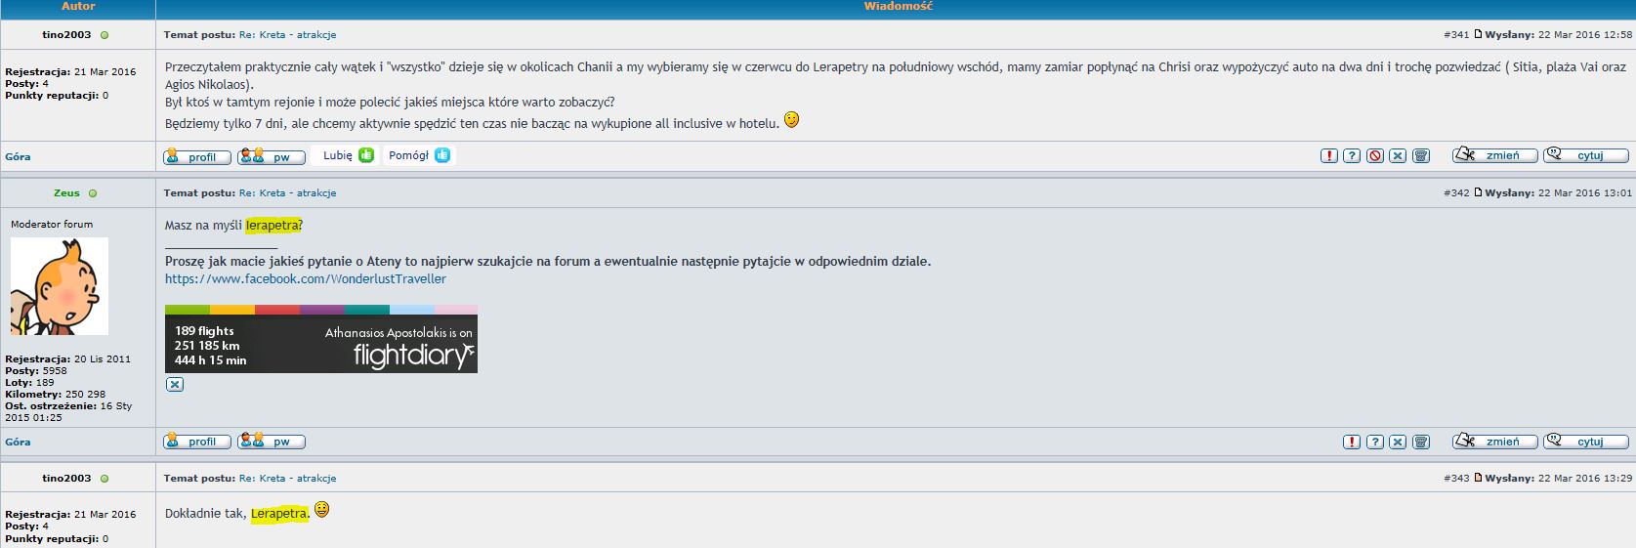Click the blue X delete icon in post #341
Image resolution: width=1636 pixels, height=548 pixels.
(1398, 155)
